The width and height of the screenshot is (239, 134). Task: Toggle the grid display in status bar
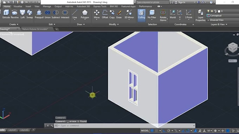(x=152, y=131)
